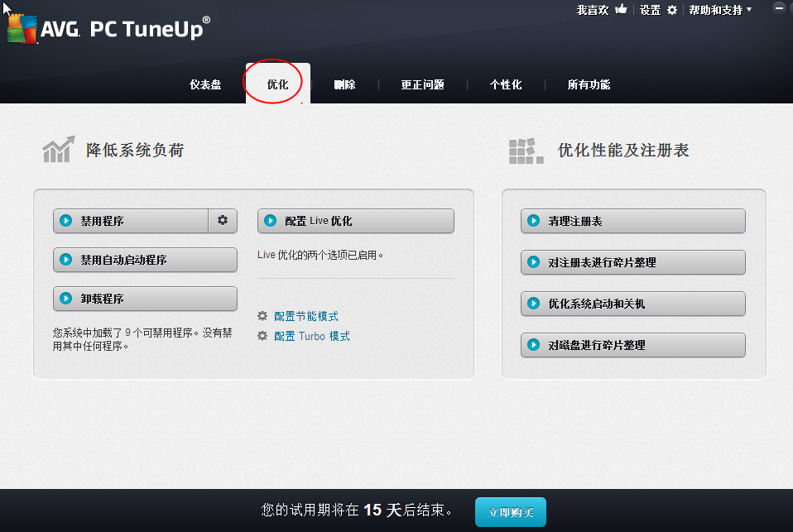Click the 降低系统负荷 heading
The height and width of the screenshot is (532, 793).
pos(135,151)
